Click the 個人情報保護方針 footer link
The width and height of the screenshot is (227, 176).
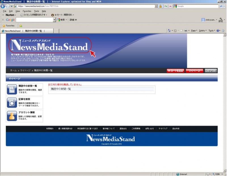(65, 129)
